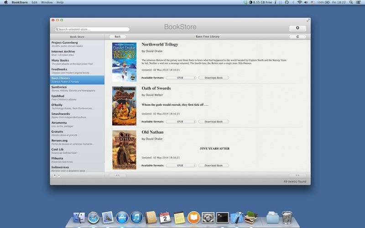Click the remove store minus button

(x=59, y=175)
